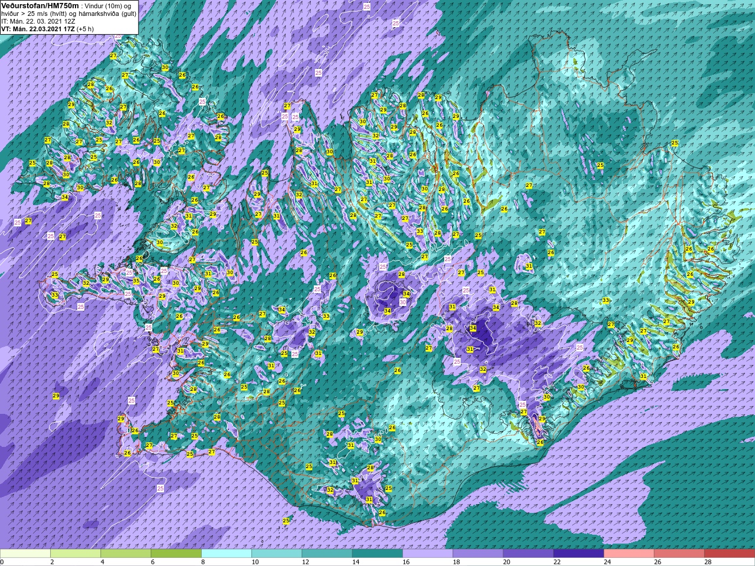Click the legend tick label "14"
755x566 pixels.
click(x=356, y=562)
